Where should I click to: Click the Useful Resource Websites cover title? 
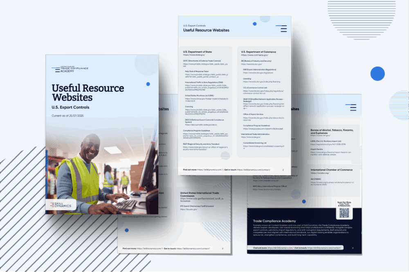(88, 93)
